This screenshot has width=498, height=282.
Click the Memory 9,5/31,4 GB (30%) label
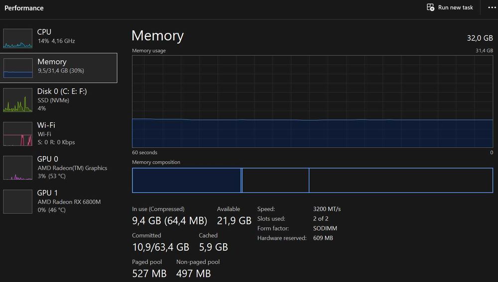tap(61, 66)
